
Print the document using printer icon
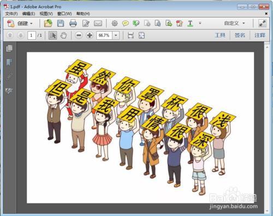click(x=73, y=23)
